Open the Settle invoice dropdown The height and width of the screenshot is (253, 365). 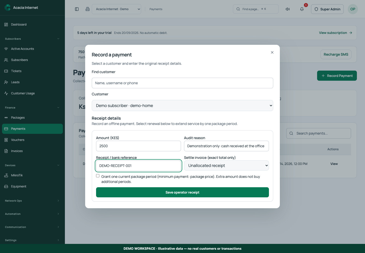(226, 165)
